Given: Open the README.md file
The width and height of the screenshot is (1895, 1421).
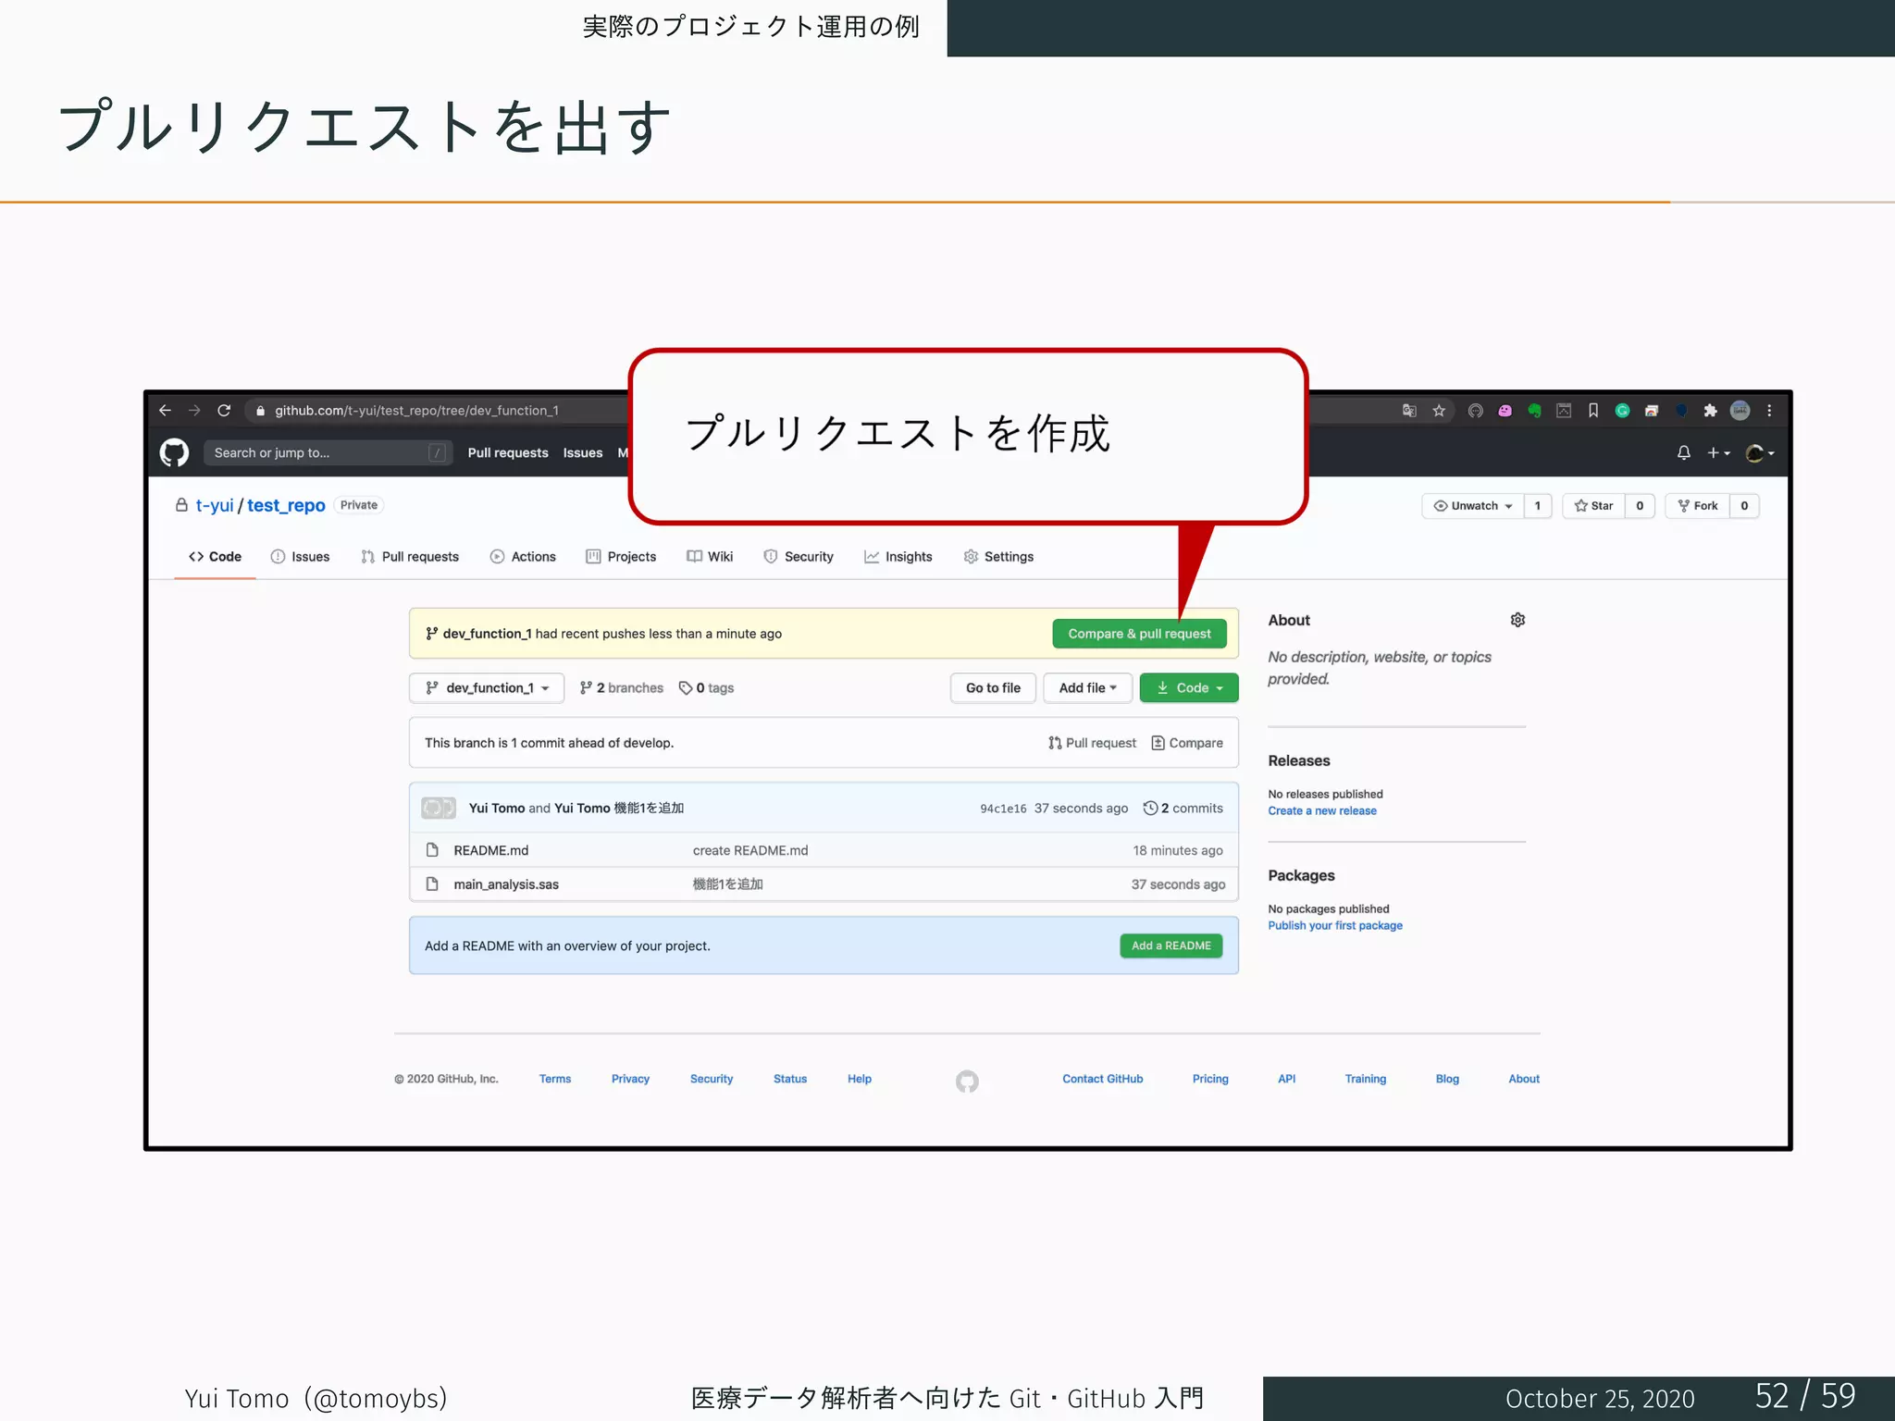Looking at the screenshot, I should tap(490, 850).
